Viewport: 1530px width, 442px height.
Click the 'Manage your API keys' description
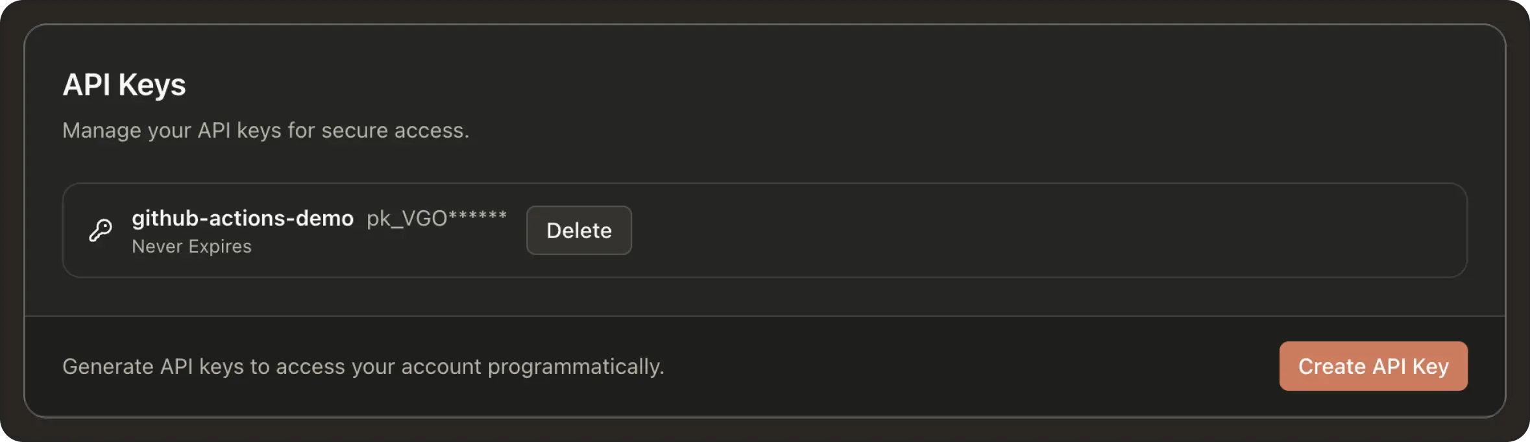click(x=265, y=130)
